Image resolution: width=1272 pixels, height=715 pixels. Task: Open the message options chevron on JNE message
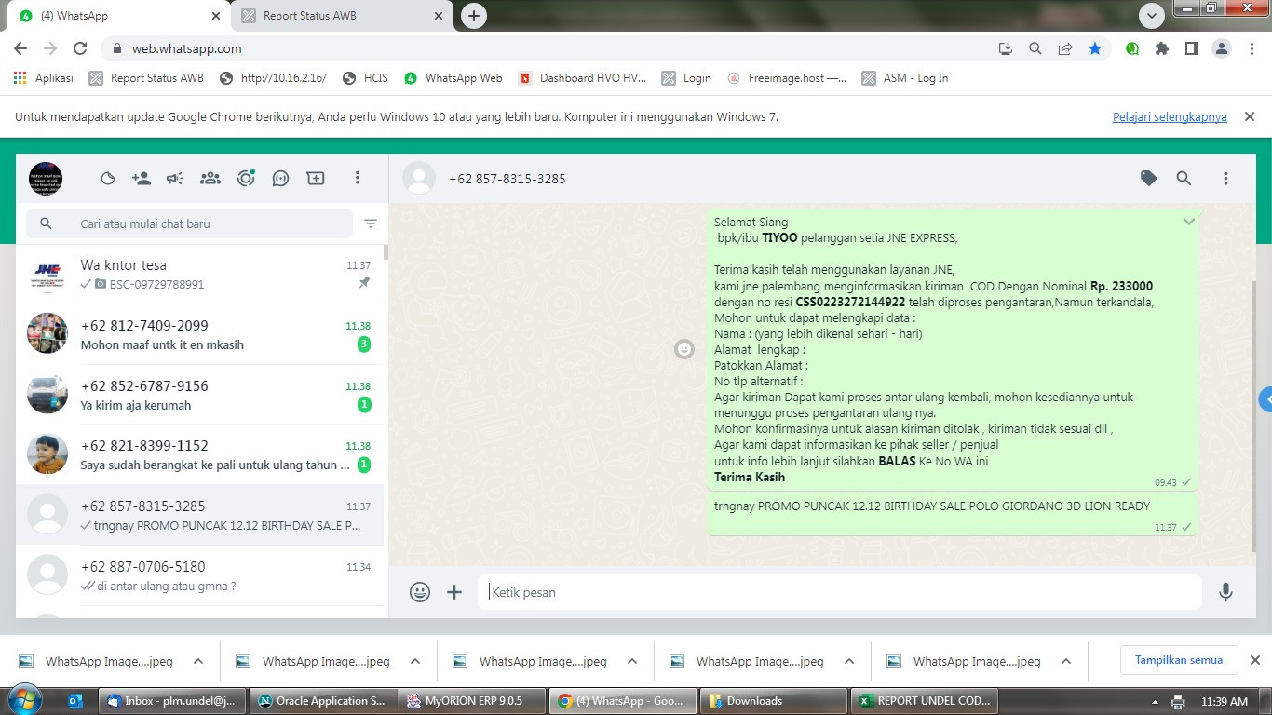pyautogui.click(x=1189, y=222)
